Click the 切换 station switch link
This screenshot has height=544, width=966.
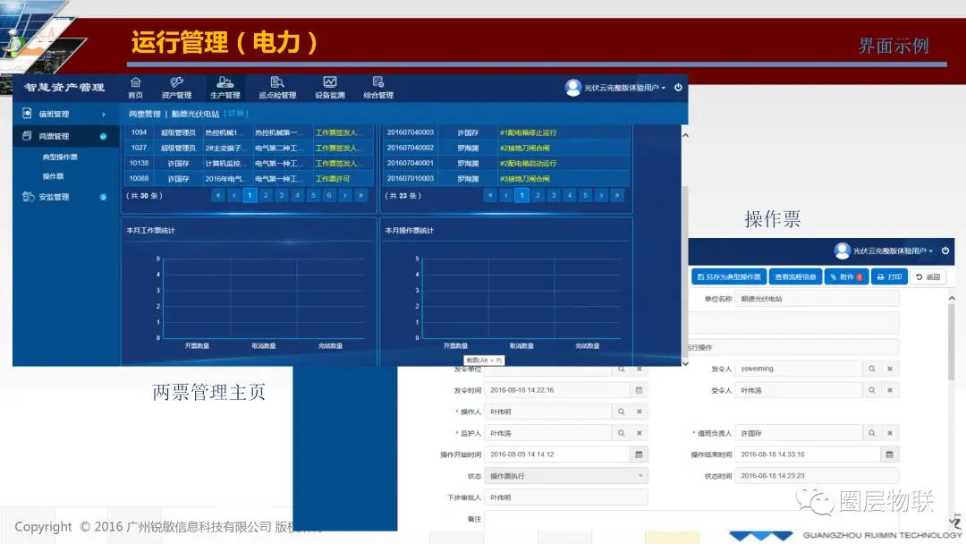pos(236,114)
